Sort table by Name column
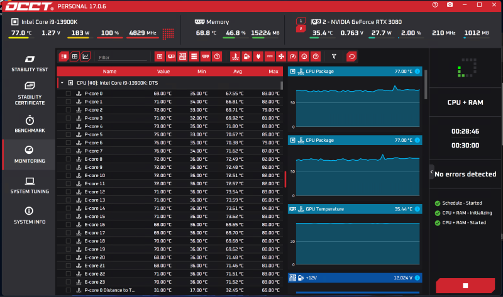The width and height of the screenshot is (503, 297). (x=109, y=72)
